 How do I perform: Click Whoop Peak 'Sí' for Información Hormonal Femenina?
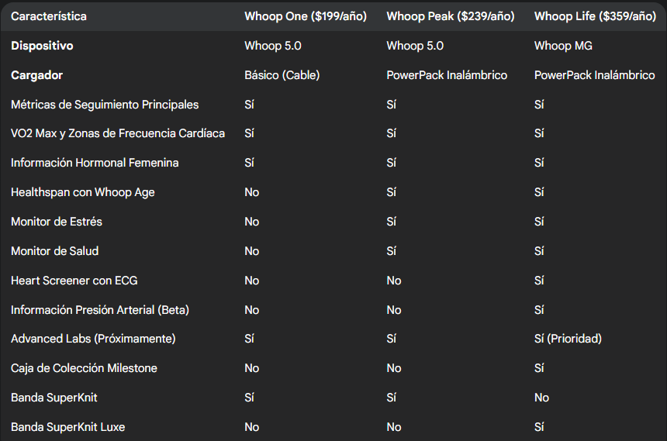coord(392,163)
